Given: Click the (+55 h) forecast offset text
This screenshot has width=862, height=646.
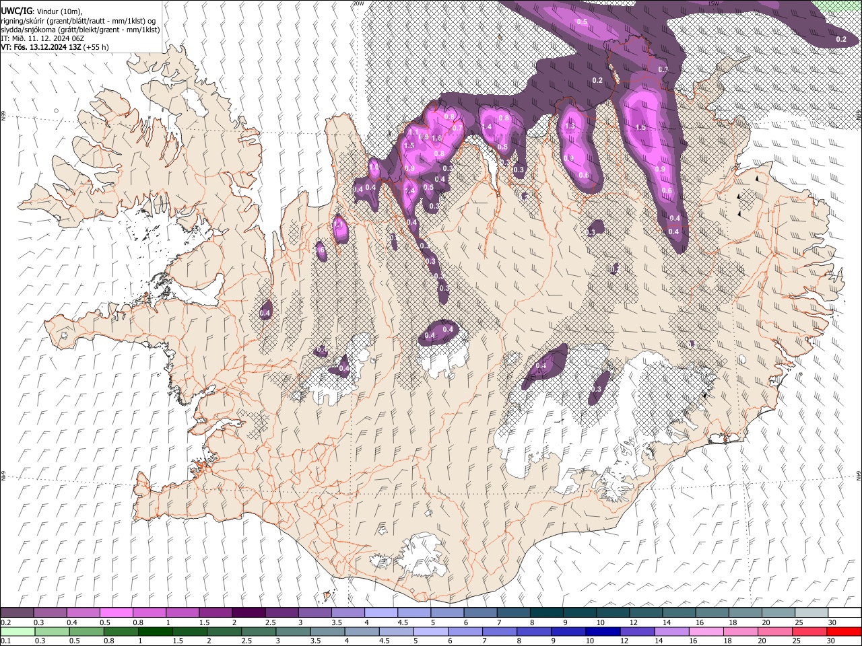Looking at the screenshot, I should coord(96,47).
